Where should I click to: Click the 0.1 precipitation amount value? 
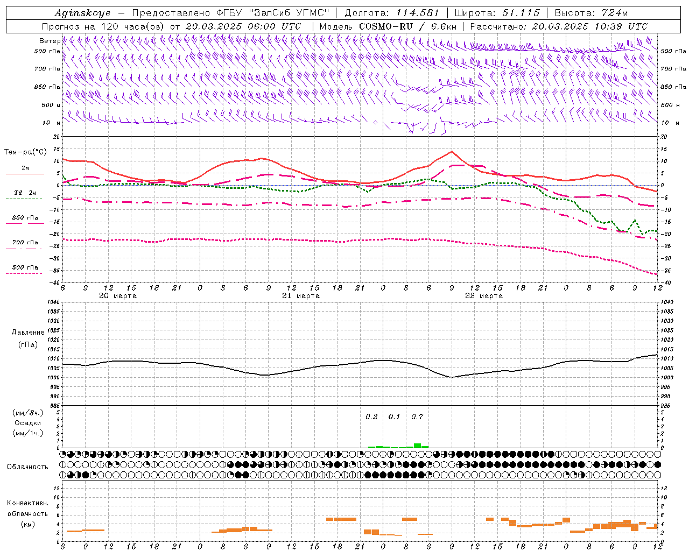coord(395,417)
